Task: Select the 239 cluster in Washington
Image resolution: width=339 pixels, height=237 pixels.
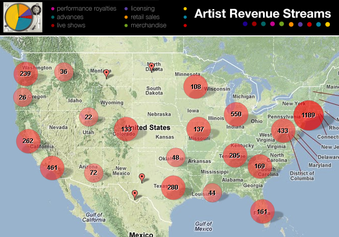Action: tap(26, 74)
